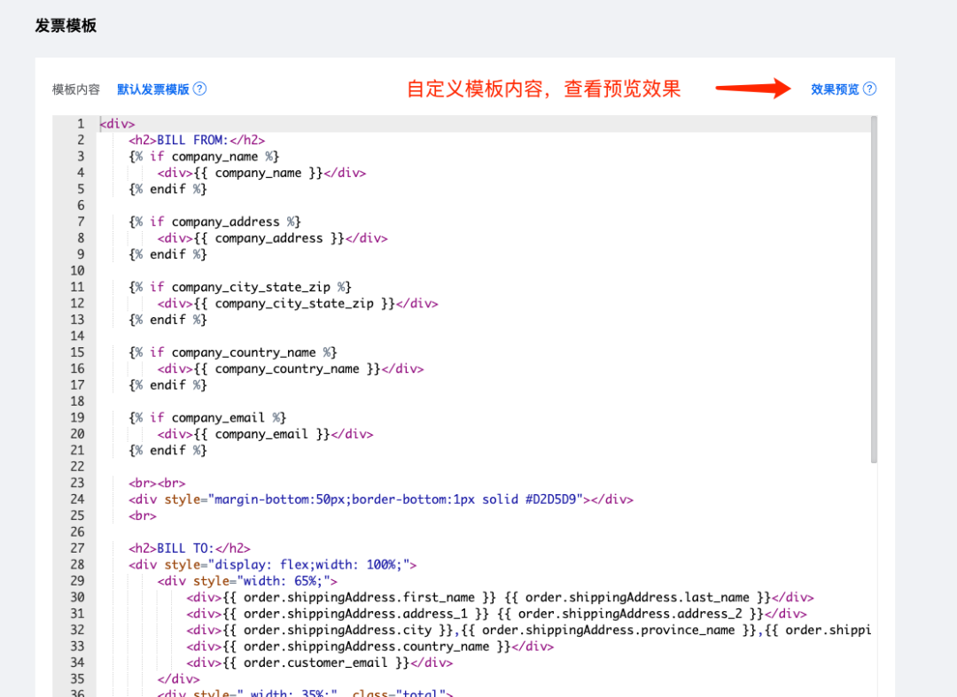Click '<div>{{ company_email }}</div>' line
Screen dimensions: 957x697
pyautogui.click(x=266, y=434)
